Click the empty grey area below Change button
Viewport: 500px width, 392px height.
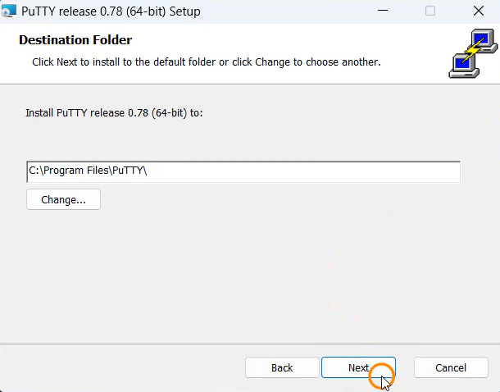click(223, 274)
